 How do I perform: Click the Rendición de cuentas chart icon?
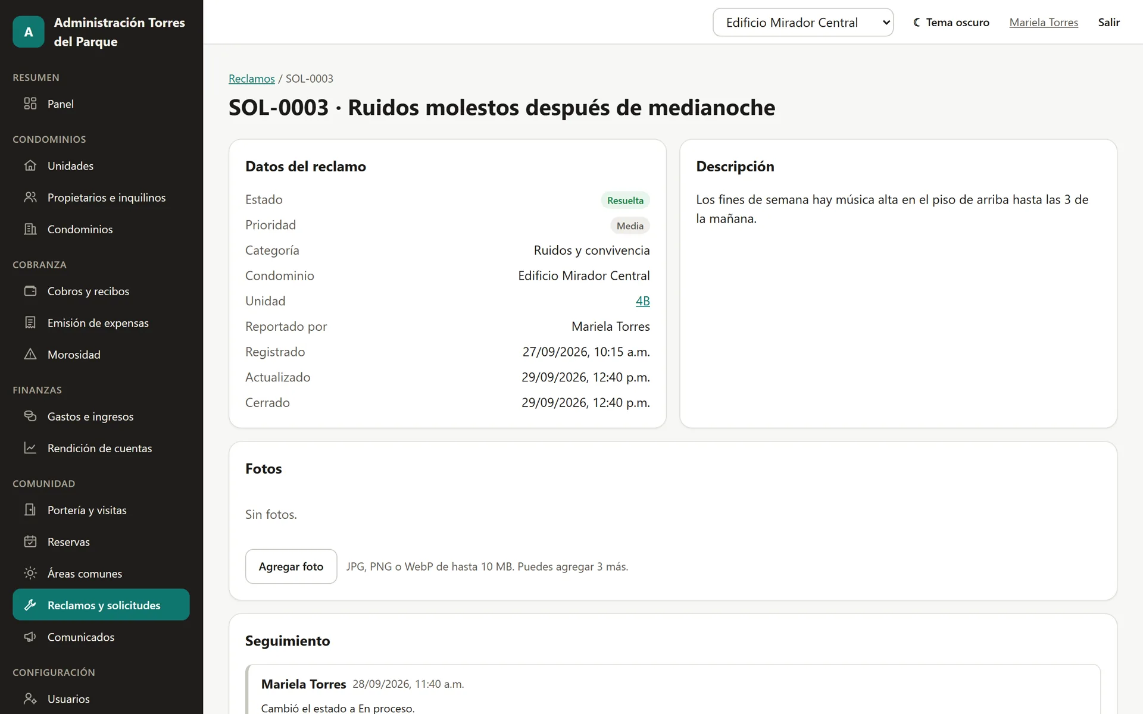tap(30, 448)
